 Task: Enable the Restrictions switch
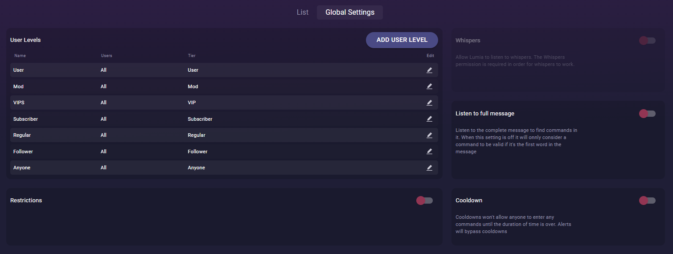(424, 201)
